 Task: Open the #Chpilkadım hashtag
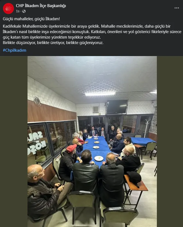click(x=14, y=50)
